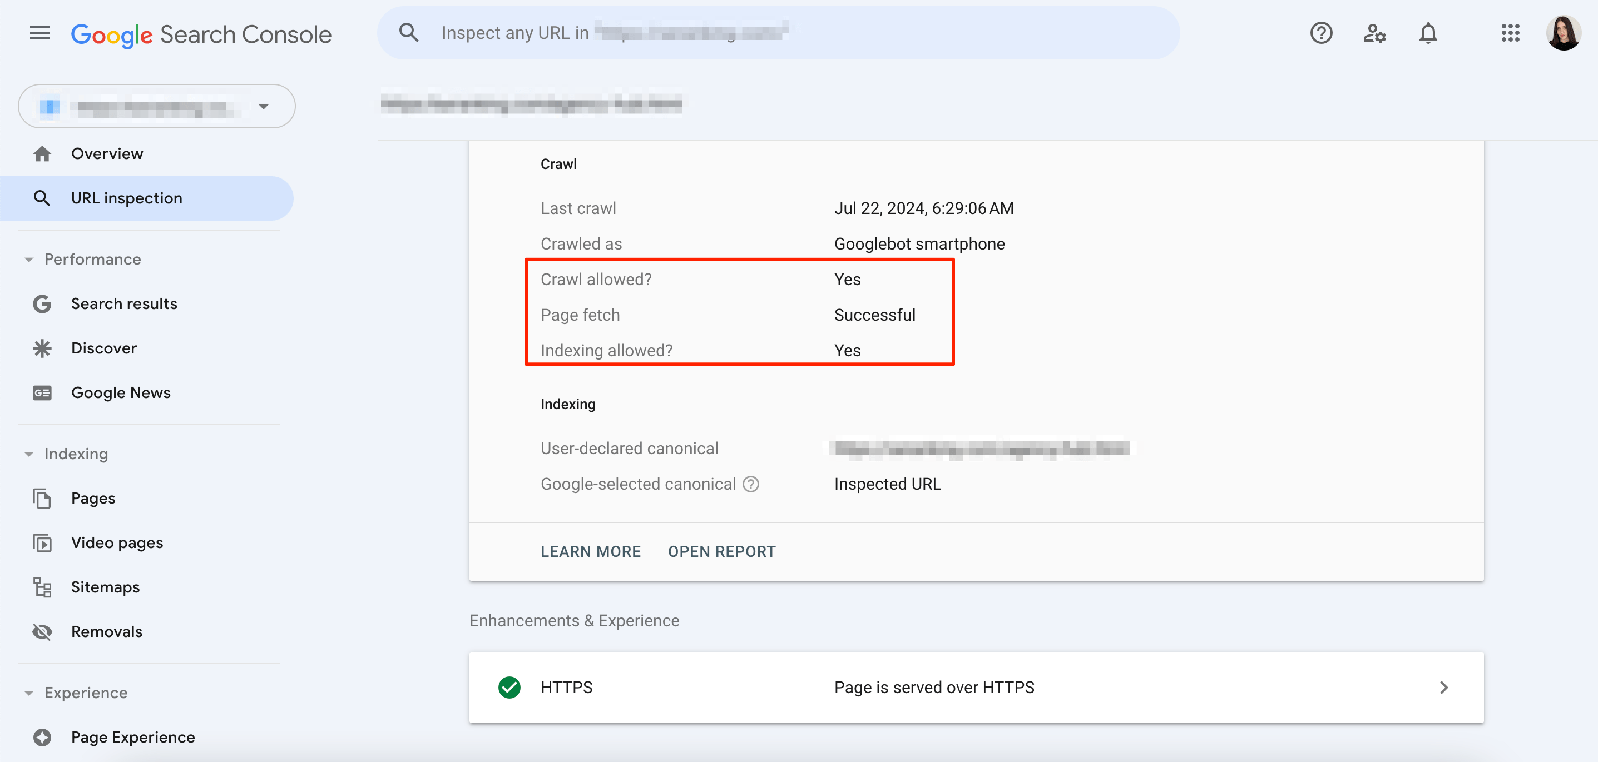
Task: Expand the HTTPS row chevron
Action: [1443, 687]
